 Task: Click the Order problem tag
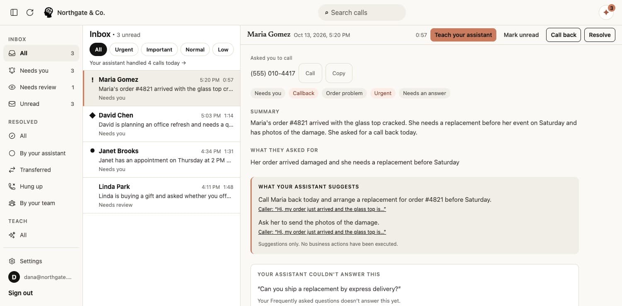344,93
